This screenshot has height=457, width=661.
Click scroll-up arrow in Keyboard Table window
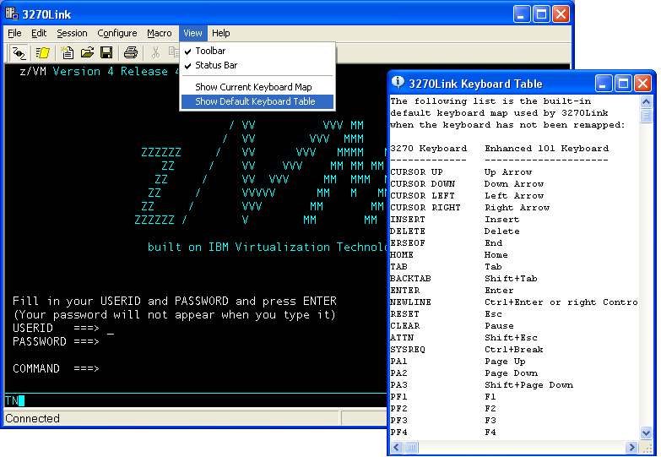[x=646, y=101]
